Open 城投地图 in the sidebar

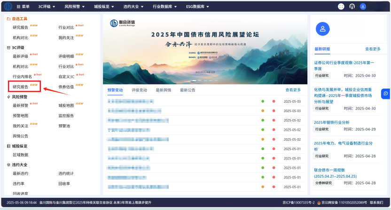tap(66, 105)
